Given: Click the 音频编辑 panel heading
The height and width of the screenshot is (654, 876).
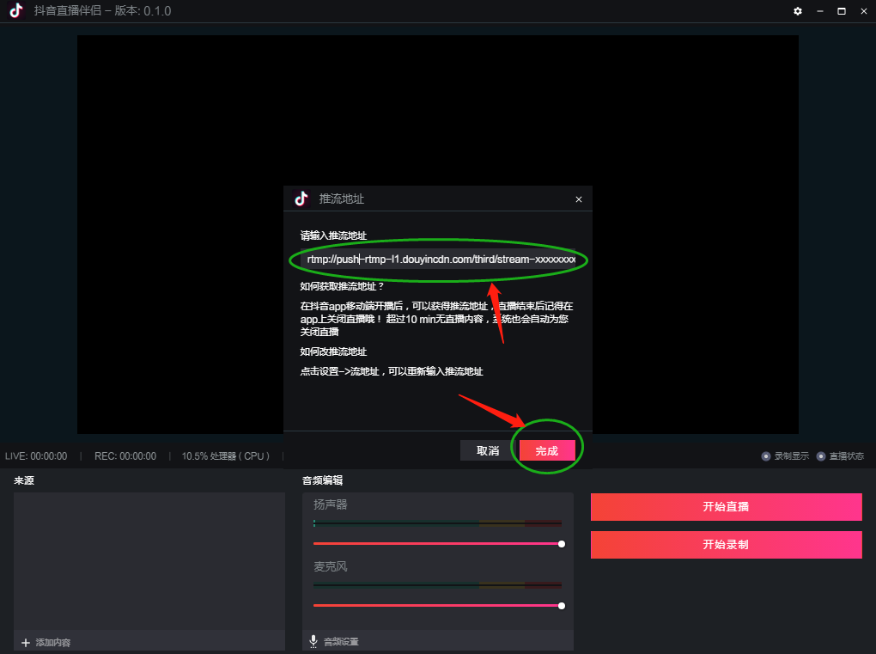Looking at the screenshot, I should coord(322,480).
